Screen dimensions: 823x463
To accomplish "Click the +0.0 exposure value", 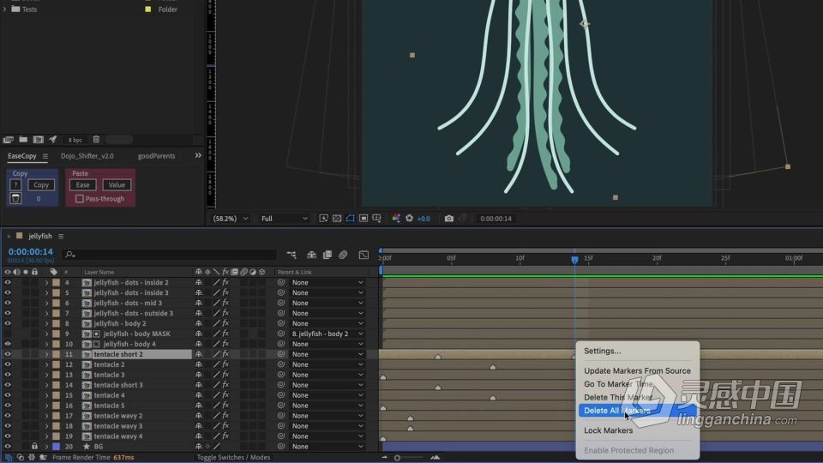I will [424, 219].
